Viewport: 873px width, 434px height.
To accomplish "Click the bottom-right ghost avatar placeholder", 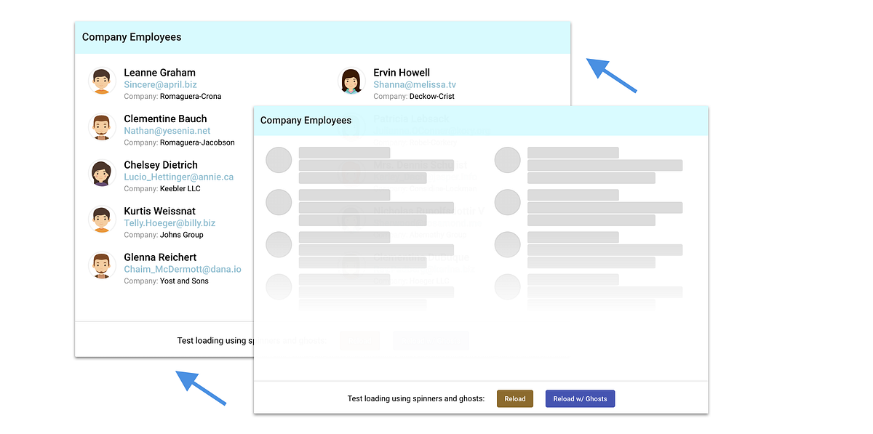I will pos(507,287).
